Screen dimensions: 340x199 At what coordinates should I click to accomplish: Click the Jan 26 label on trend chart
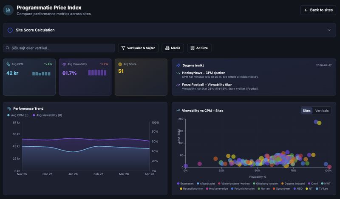tap(73, 174)
